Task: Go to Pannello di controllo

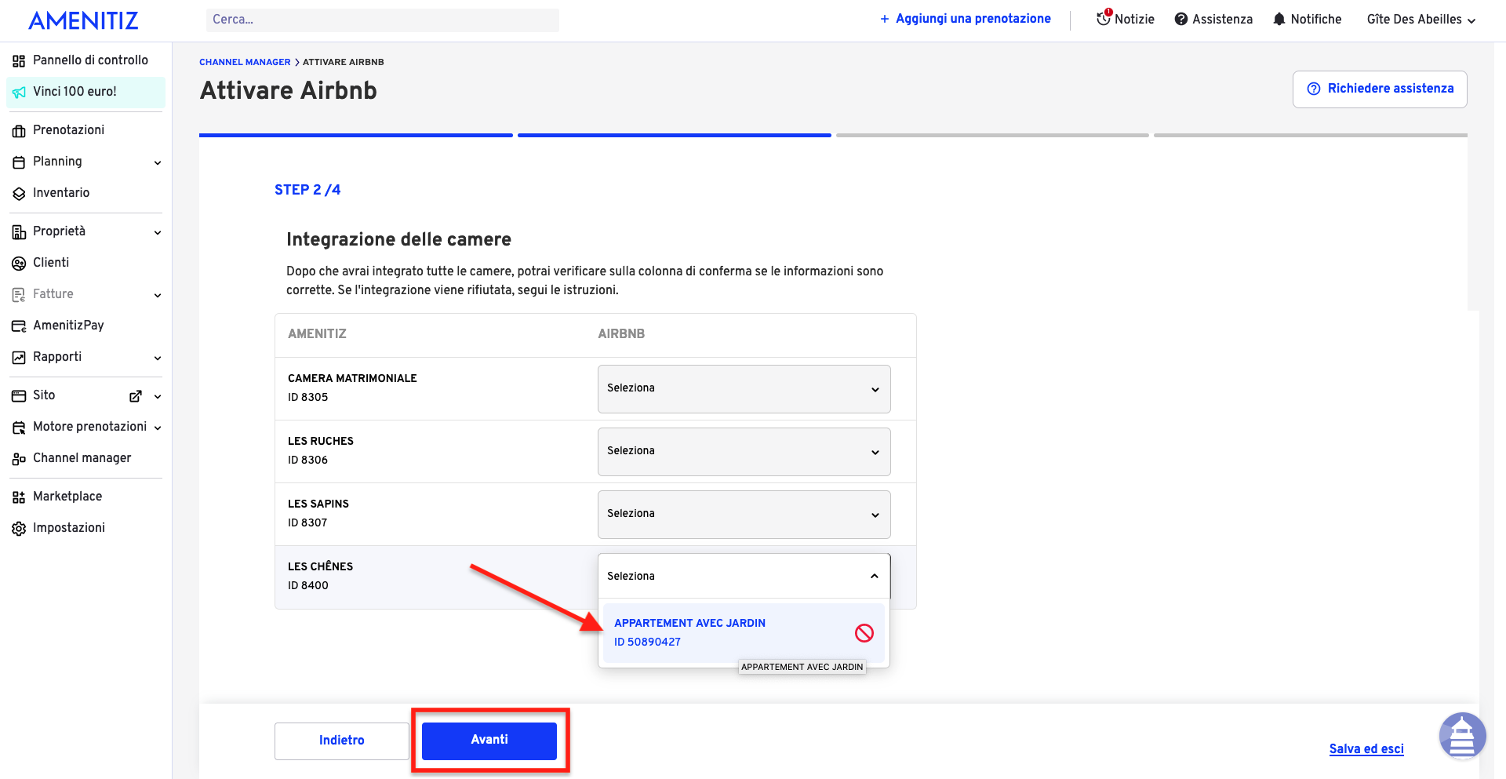Action: point(85,60)
